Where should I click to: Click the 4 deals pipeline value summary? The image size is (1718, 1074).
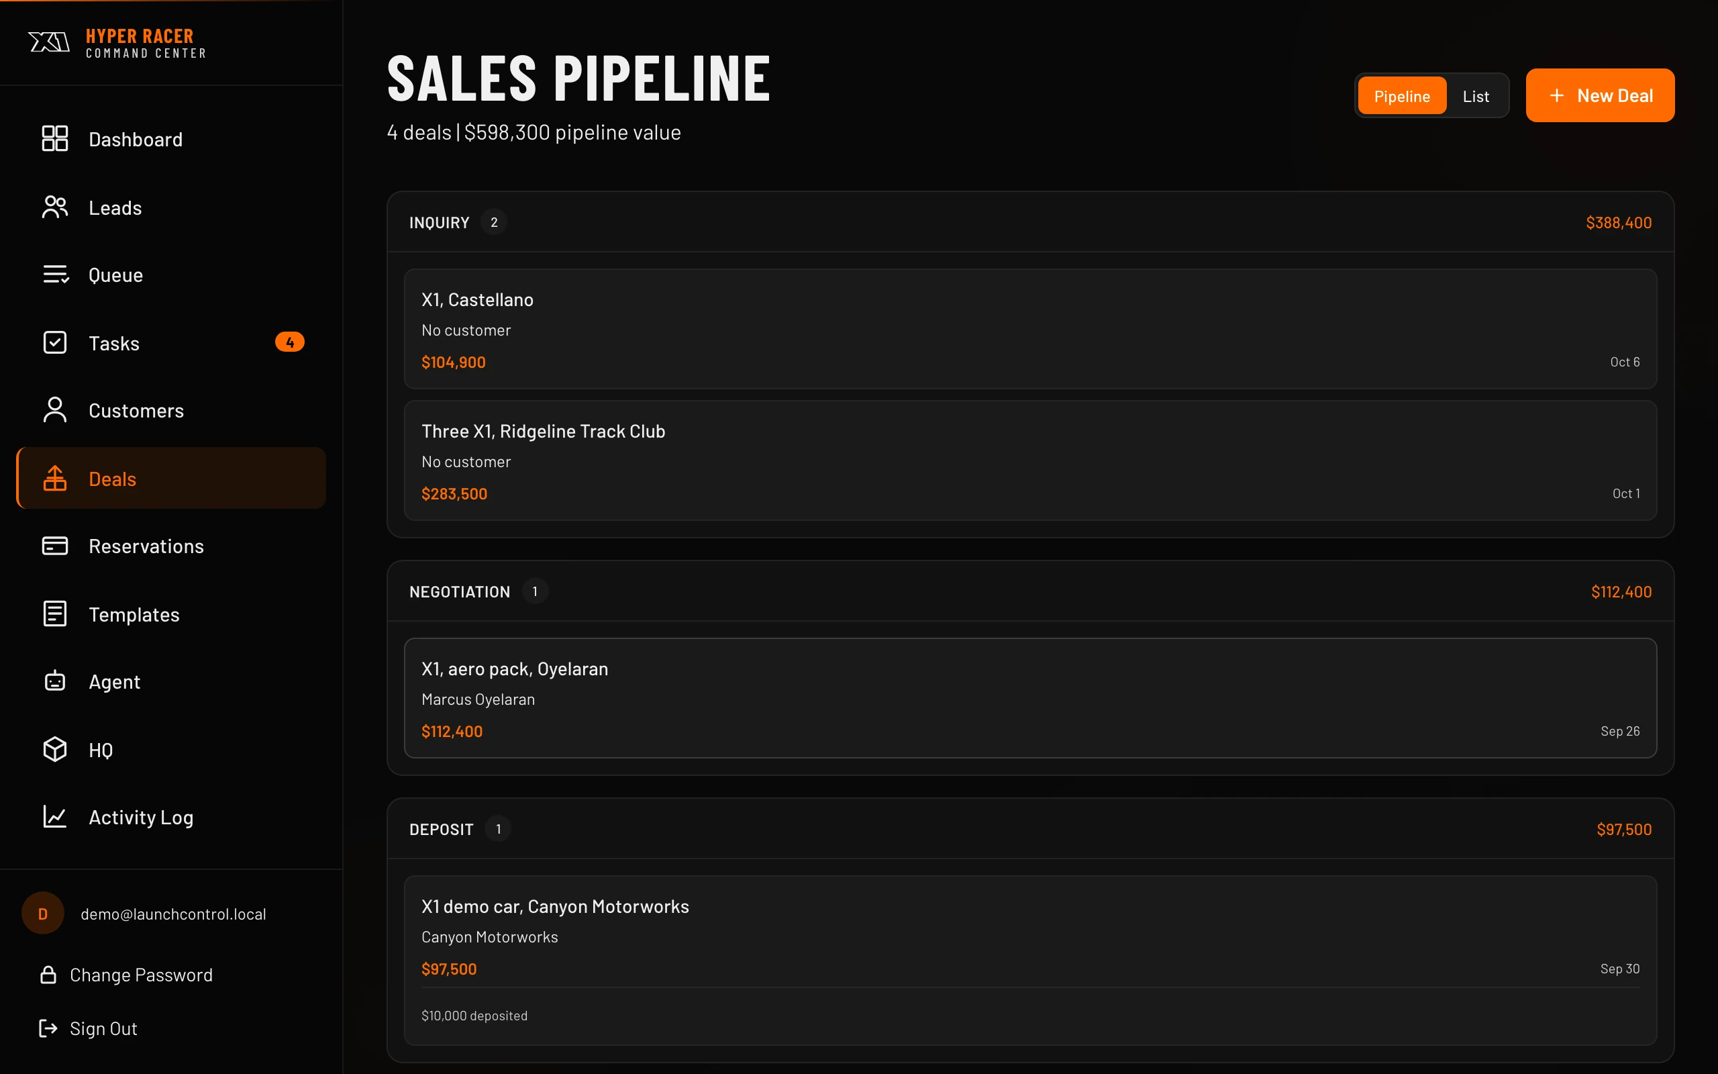click(x=534, y=133)
